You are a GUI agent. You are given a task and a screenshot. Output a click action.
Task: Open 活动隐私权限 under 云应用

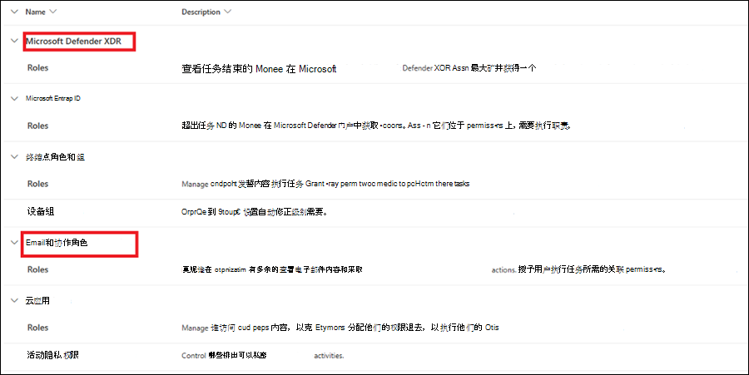pyautogui.click(x=52, y=355)
